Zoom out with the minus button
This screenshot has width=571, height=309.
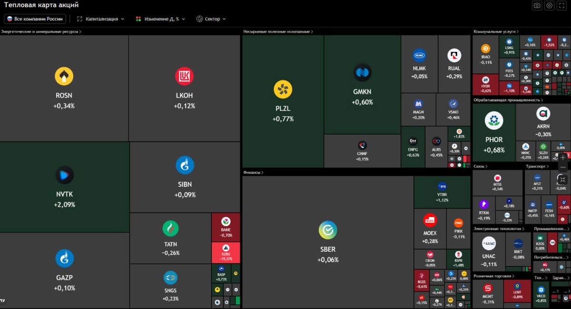pyautogui.click(x=563, y=168)
